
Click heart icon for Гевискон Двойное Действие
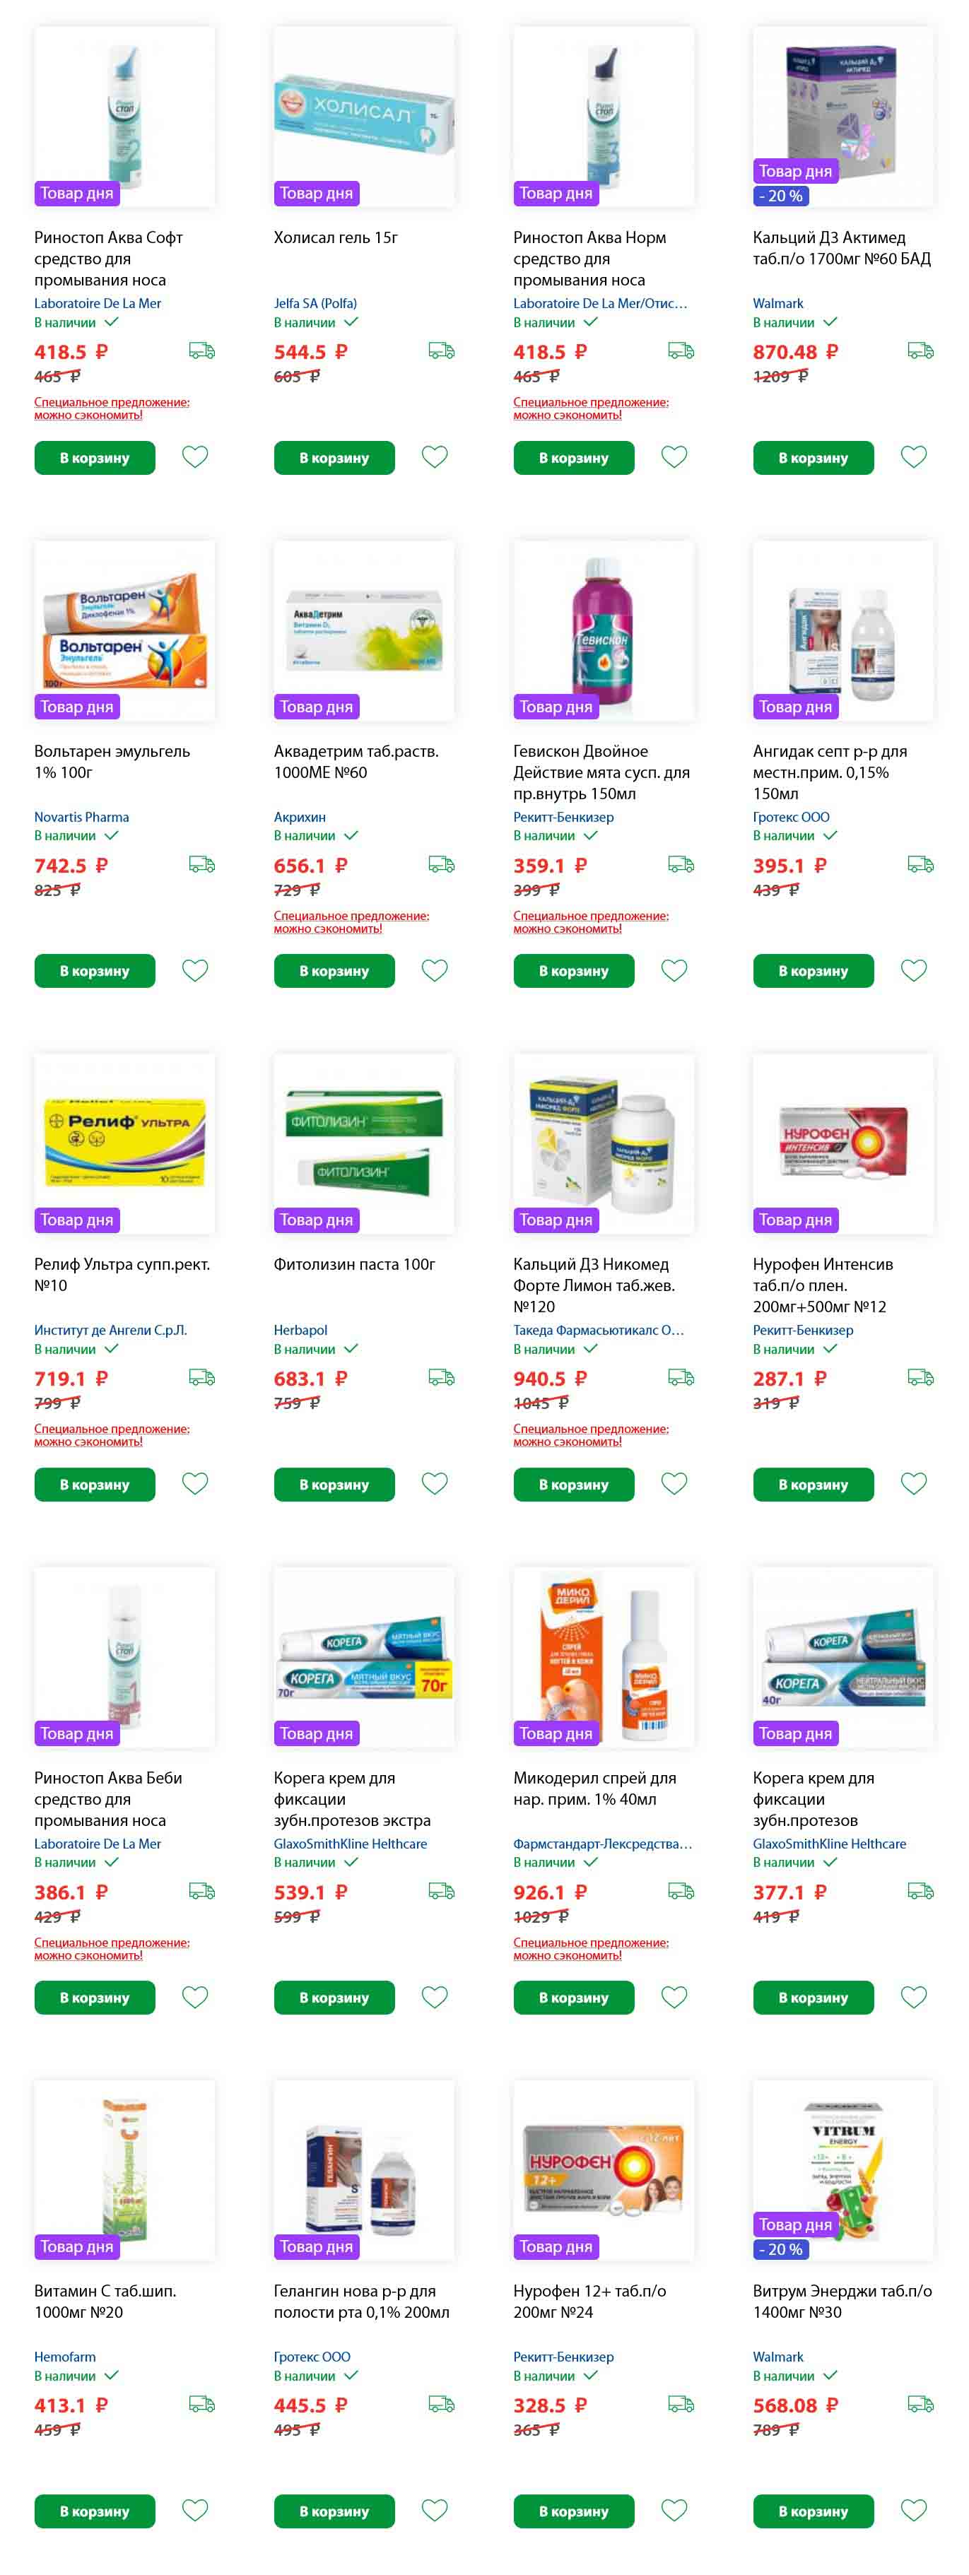pyautogui.click(x=674, y=971)
